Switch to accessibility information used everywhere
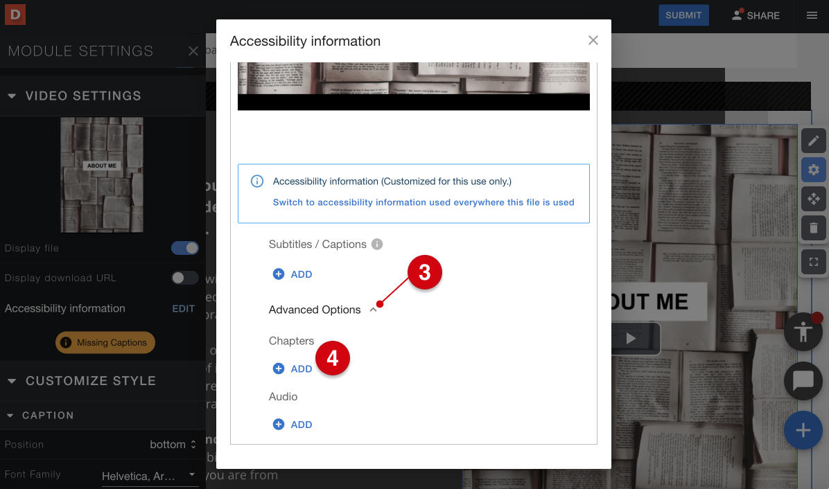The image size is (829, 489). click(424, 202)
